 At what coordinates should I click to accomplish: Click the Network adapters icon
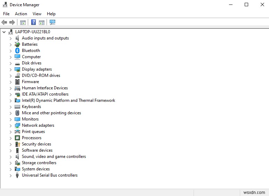pyautogui.click(x=17, y=125)
